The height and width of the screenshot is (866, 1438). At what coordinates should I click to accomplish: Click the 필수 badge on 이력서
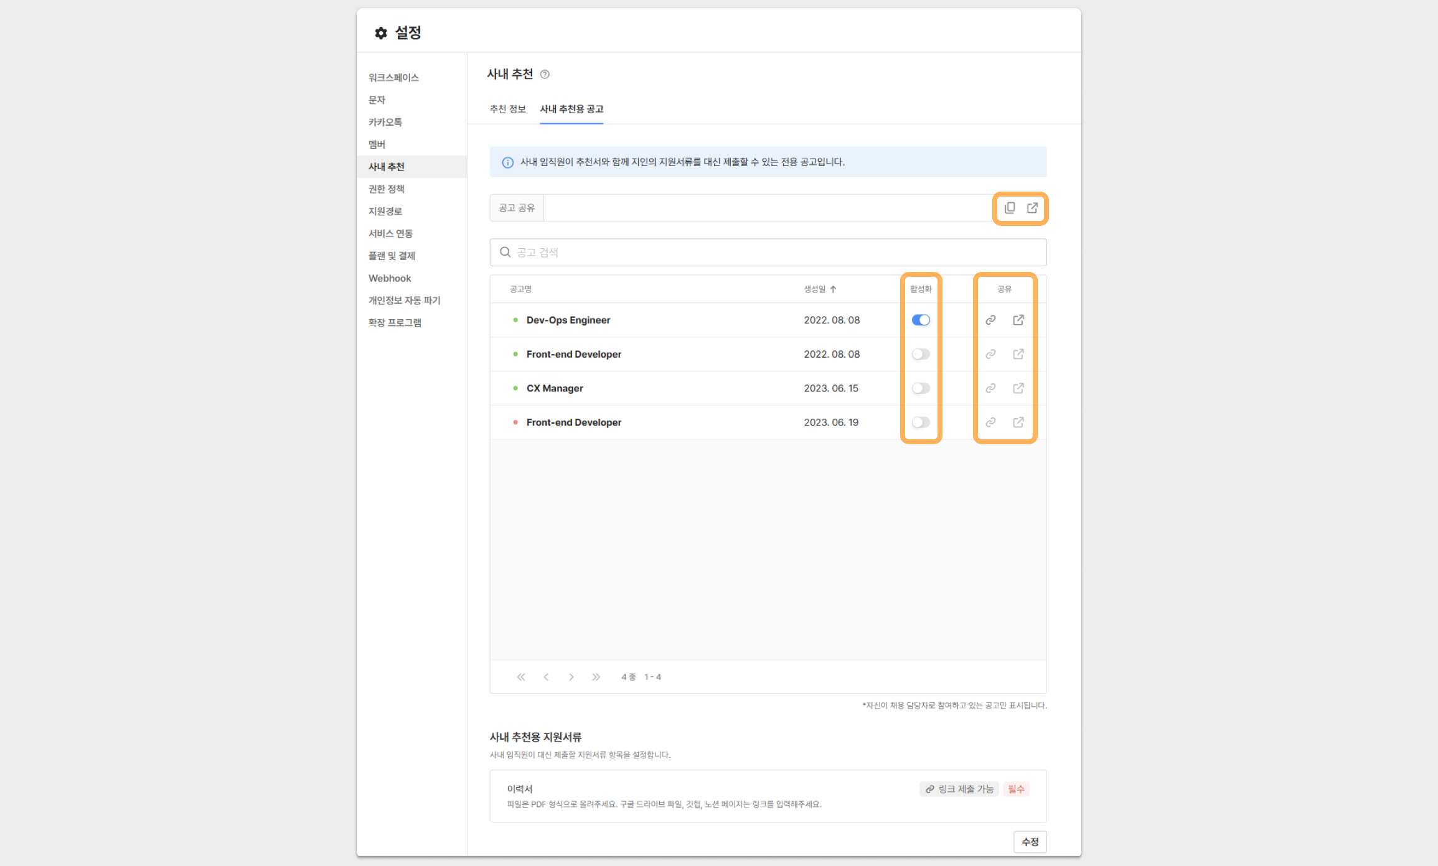click(1016, 789)
